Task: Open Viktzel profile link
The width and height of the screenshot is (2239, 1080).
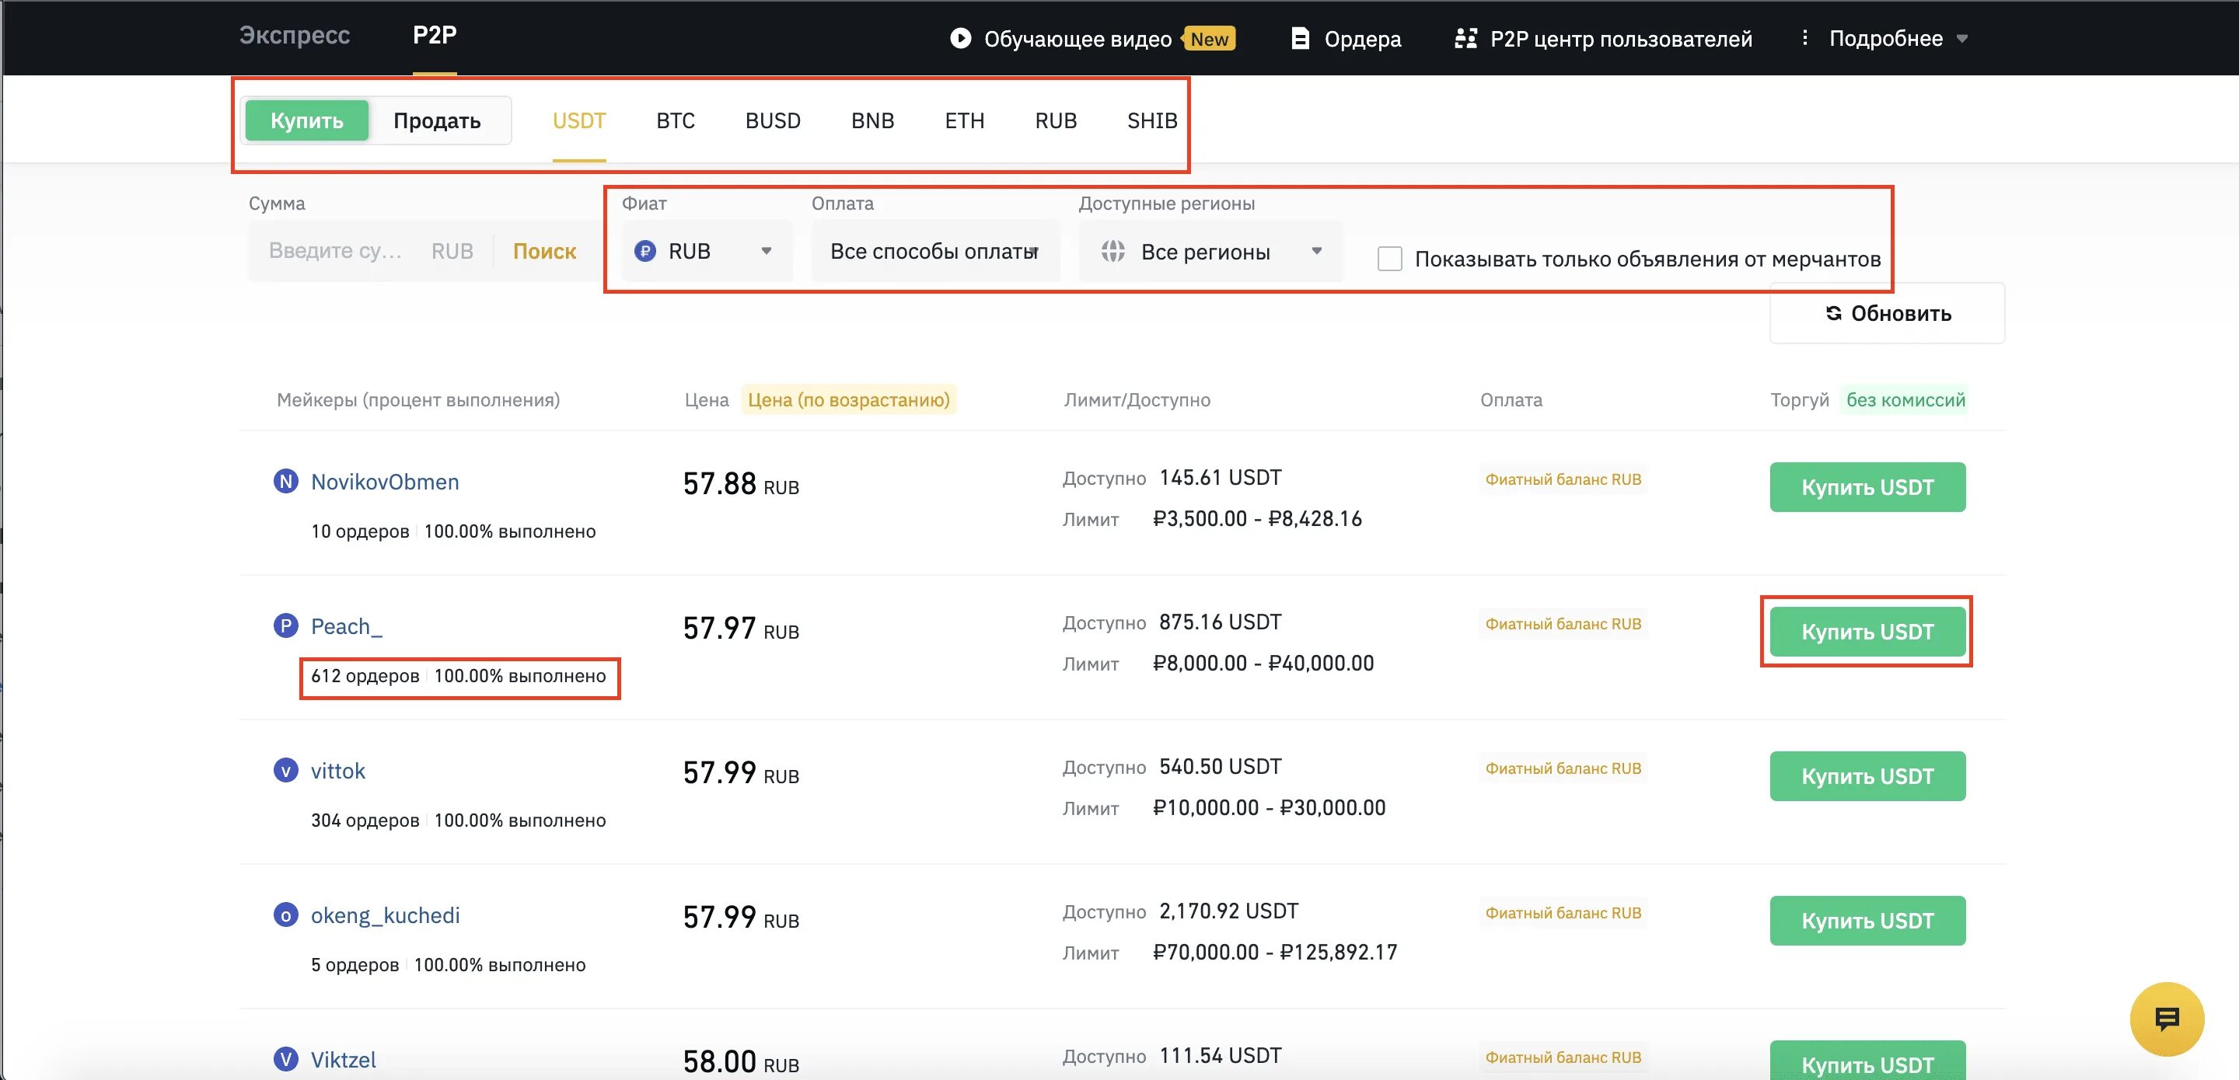Action: (344, 1060)
